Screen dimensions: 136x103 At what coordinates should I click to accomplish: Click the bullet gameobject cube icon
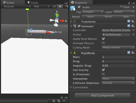click(73, 8)
